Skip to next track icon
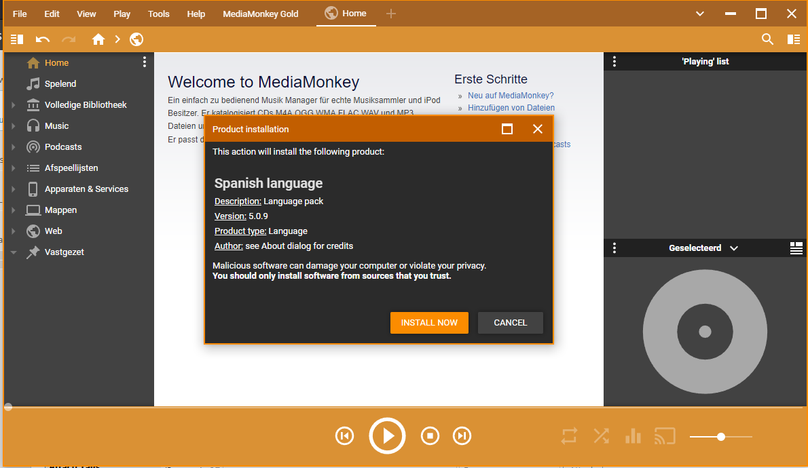This screenshot has height=468, width=808. [x=462, y=436]
